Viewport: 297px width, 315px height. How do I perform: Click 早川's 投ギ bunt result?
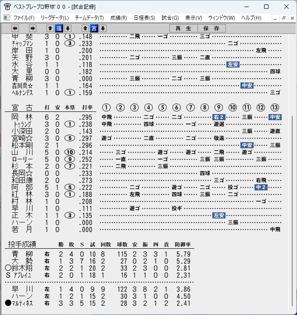(177, 208)
